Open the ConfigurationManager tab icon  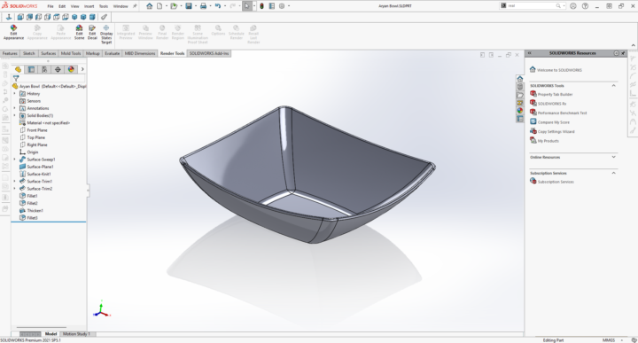[44, 69]
